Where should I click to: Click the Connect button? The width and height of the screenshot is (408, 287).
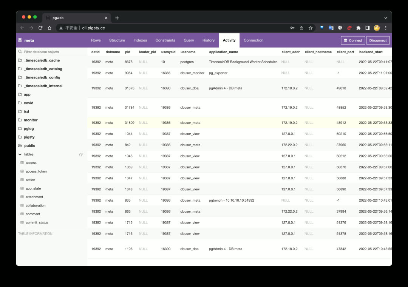pyautogui.click(x=353, y=40)
